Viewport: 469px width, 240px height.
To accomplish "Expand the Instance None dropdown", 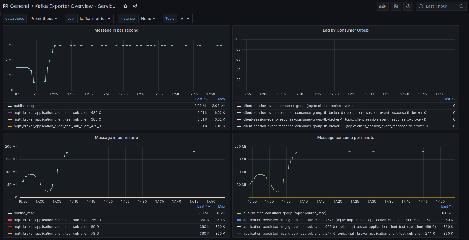I will click(148, 19).
